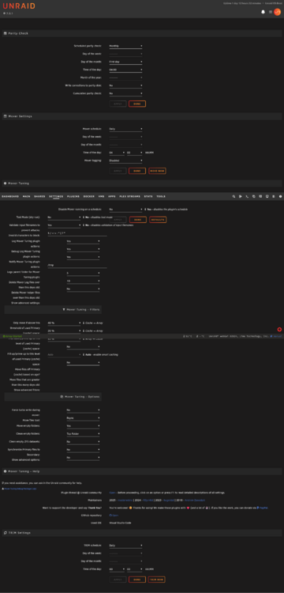Click the Move Now button
This screenshot has height=593, width=284.
point(157,171)
